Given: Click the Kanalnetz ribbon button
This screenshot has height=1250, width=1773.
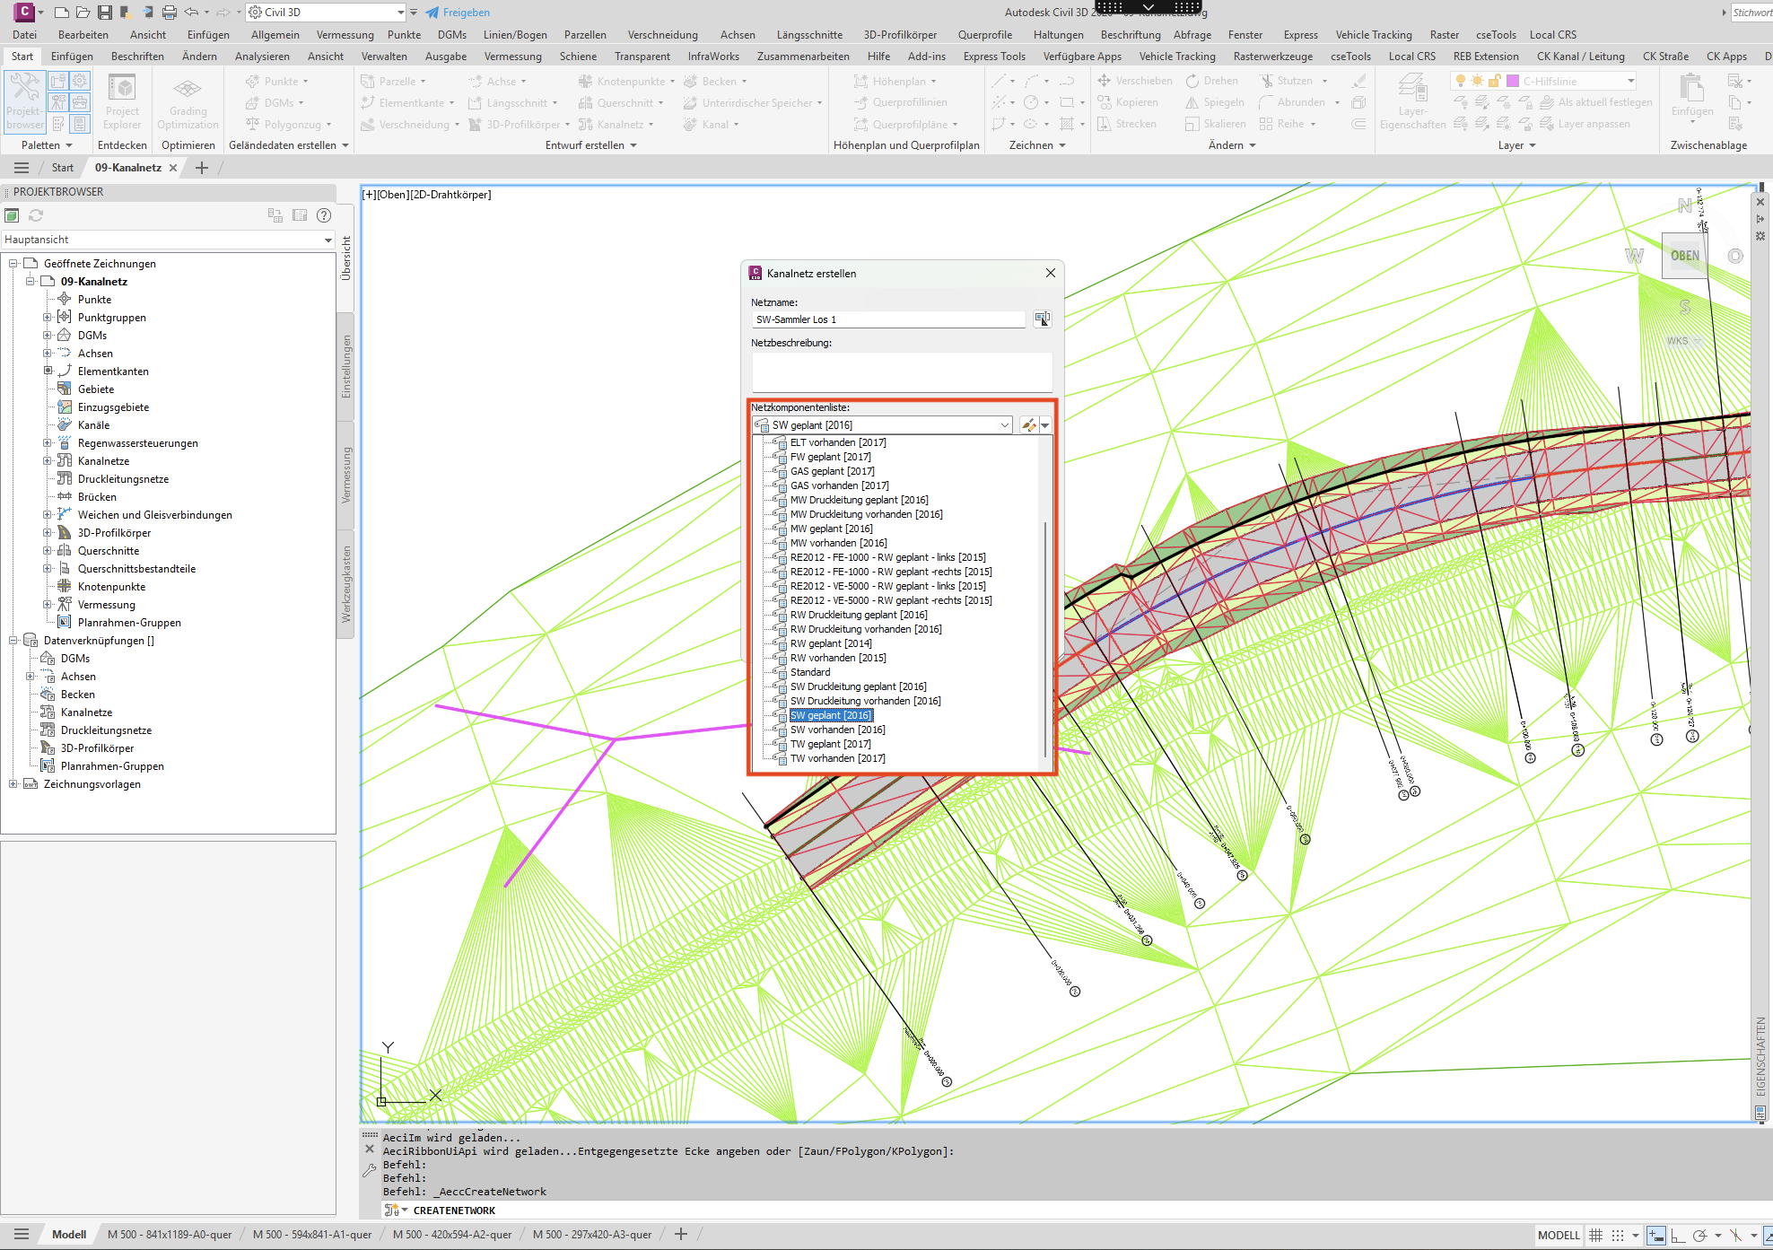Looking at the screenshot, I should click(x=616, y=125).
